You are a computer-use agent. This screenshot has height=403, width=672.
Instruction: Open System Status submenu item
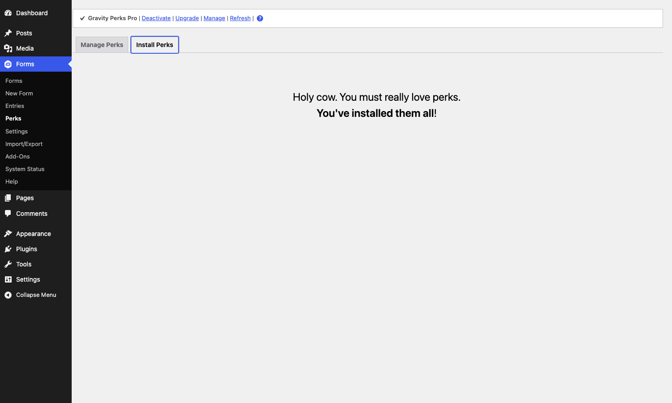tap(25, 169)
